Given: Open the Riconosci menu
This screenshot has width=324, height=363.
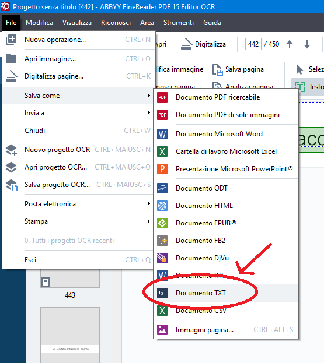Looking at the screenshot, I should coord(116,23).
